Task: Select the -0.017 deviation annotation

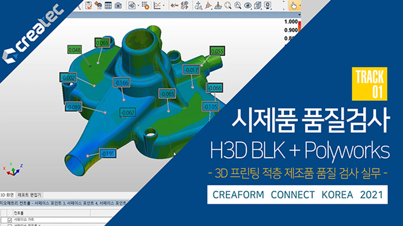Action: 191,70
